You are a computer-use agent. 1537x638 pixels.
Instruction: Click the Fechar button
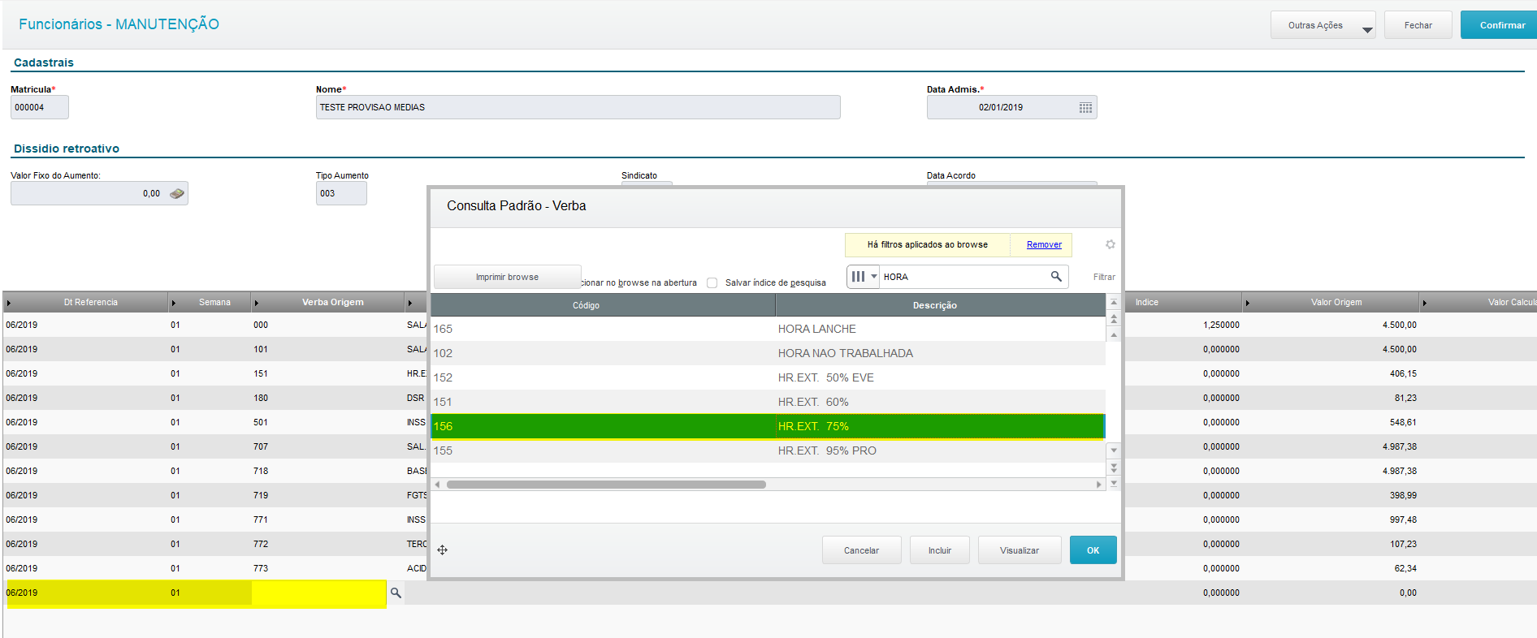(x=1418, y=25)
